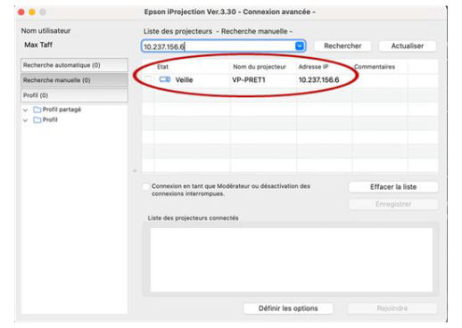The image size is (462, 328).
Task: Click the projector standby icon next to Veille
Action: [165, 79]
